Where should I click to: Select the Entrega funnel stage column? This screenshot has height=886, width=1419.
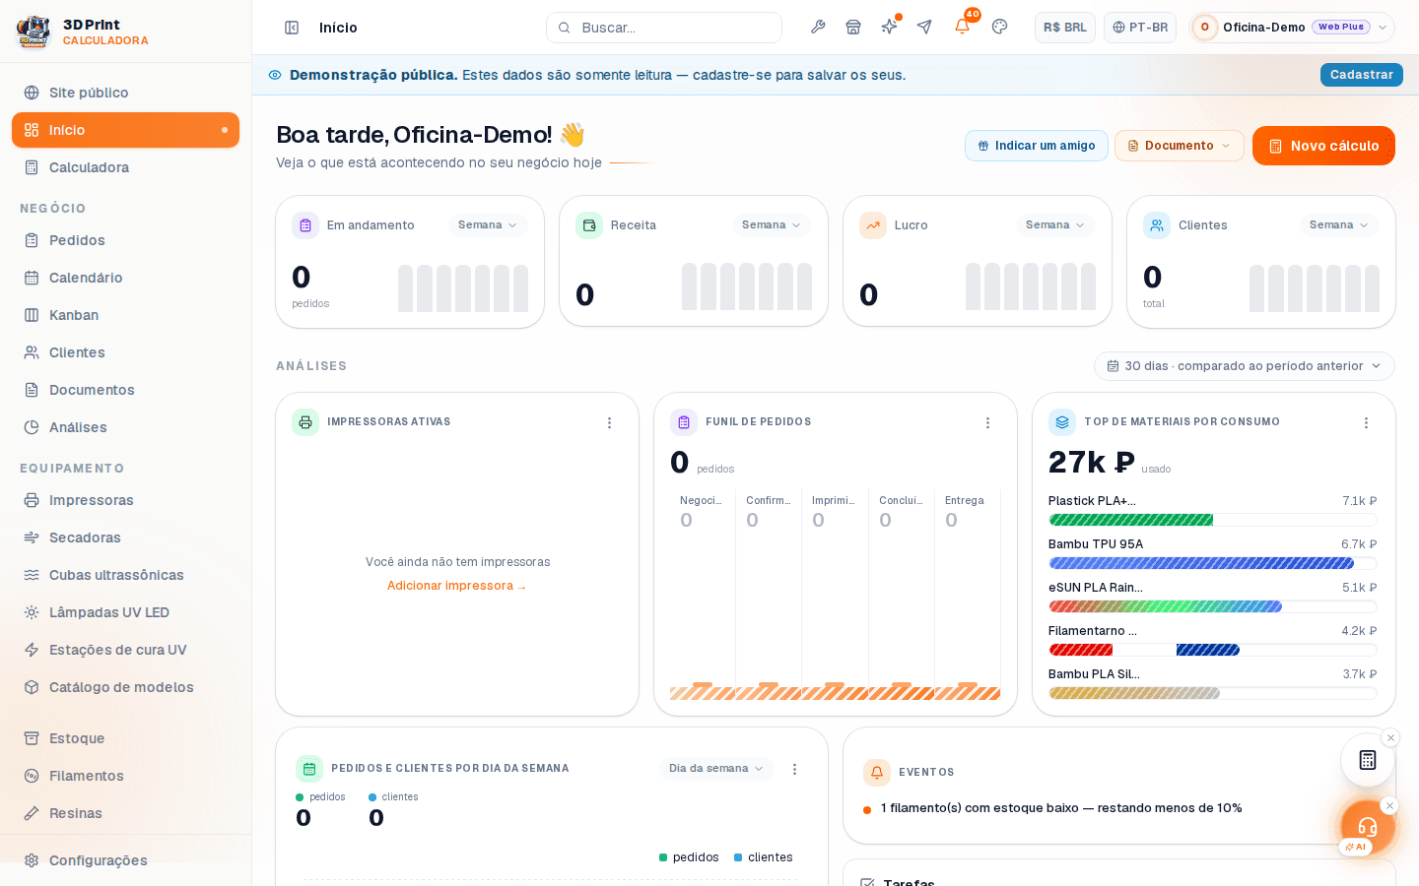pos(968,594)
